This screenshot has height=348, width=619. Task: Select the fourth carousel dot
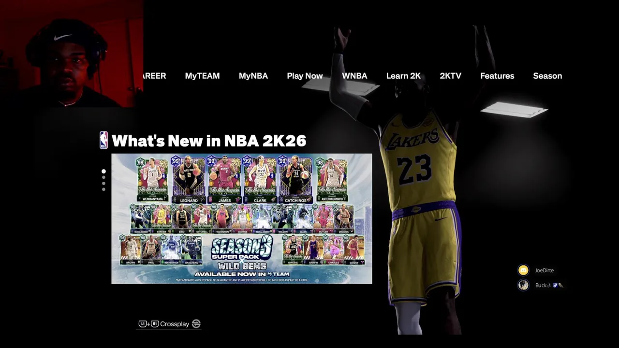click(x=103, y=189)
